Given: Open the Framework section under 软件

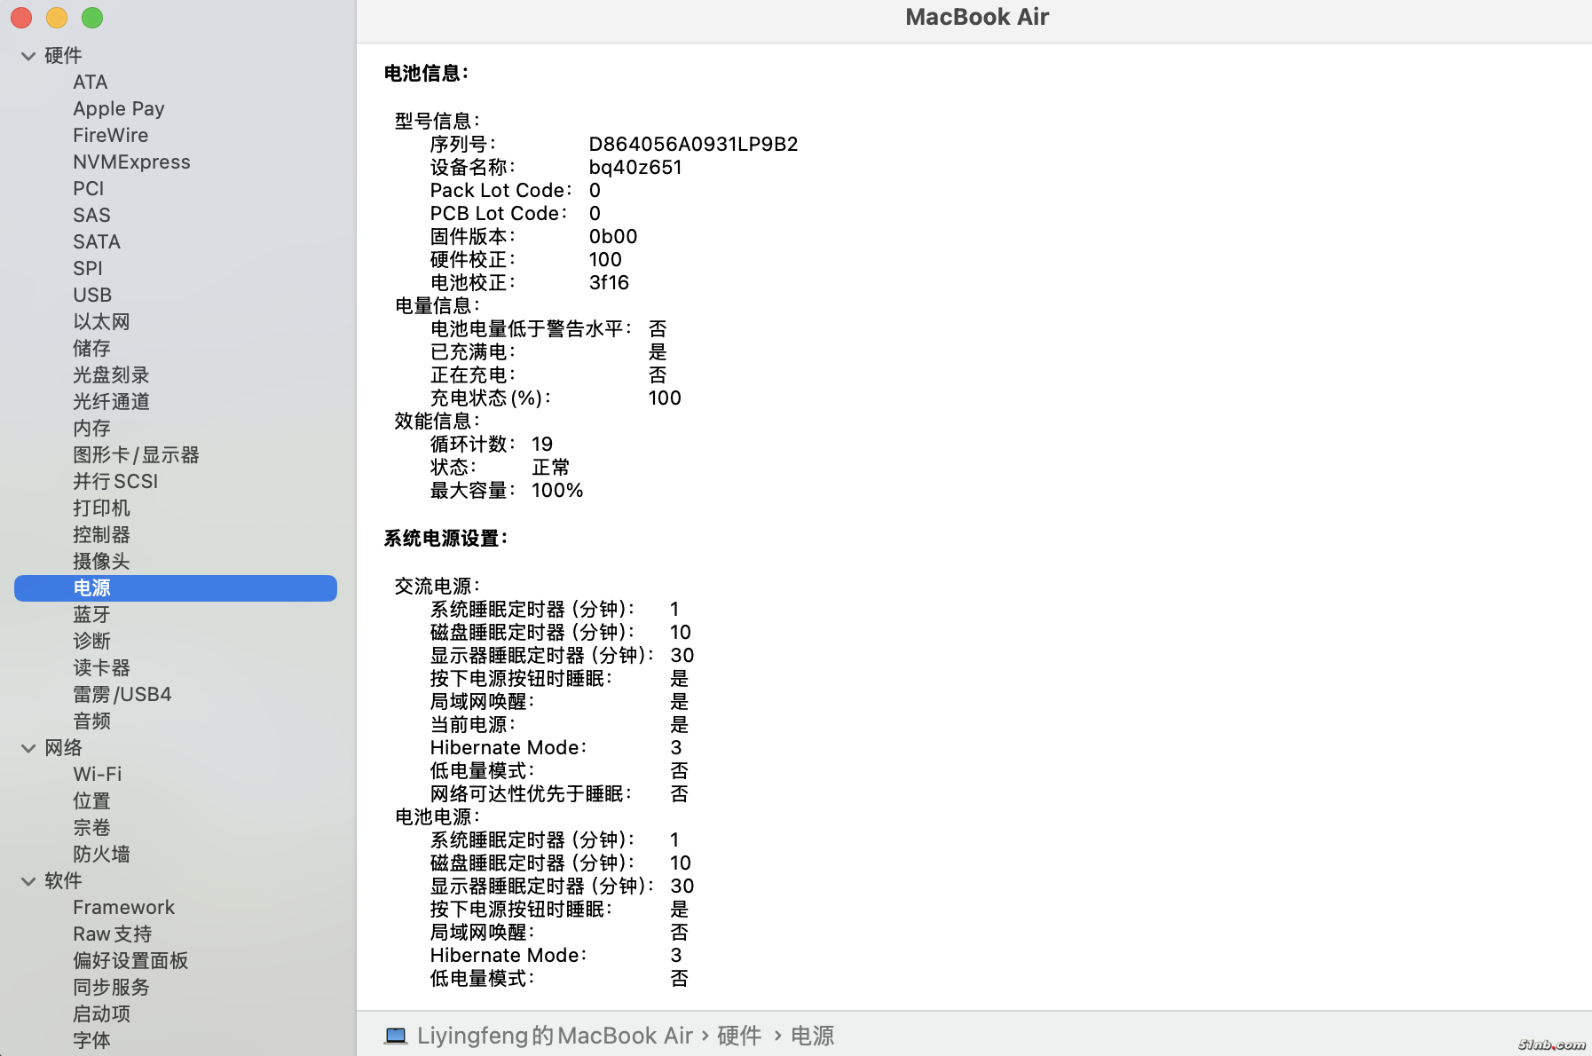Looking at the screenshot, I should click(123, 907).
